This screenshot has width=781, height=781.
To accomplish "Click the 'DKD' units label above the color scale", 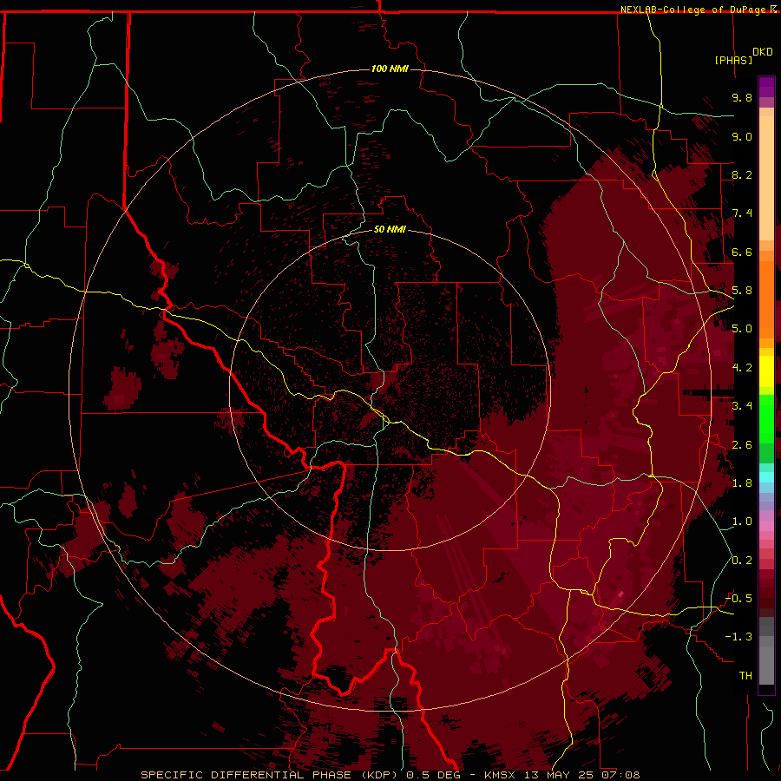I will click(x=763, y=52).
